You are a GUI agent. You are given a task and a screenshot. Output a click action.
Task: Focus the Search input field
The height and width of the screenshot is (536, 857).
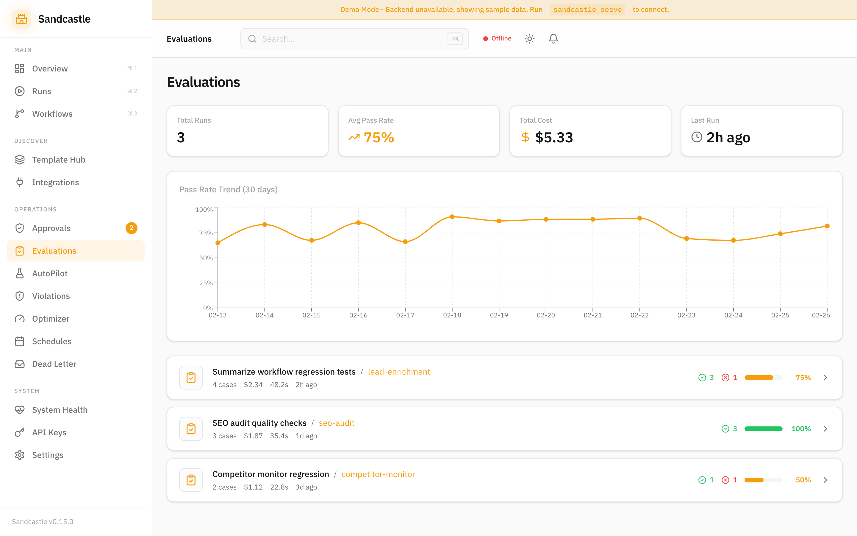point(354,39)
